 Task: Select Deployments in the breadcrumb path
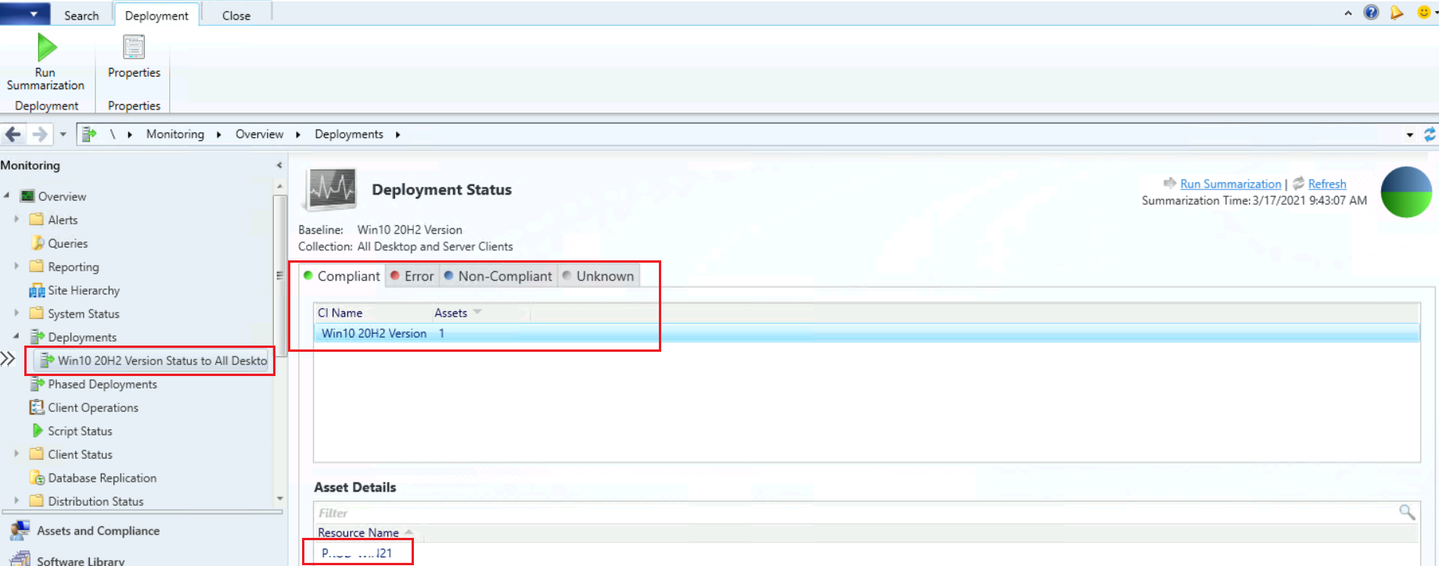349,134
